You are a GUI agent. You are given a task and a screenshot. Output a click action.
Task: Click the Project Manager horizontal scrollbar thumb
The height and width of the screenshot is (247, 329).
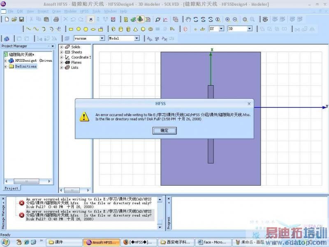[26, 181]
